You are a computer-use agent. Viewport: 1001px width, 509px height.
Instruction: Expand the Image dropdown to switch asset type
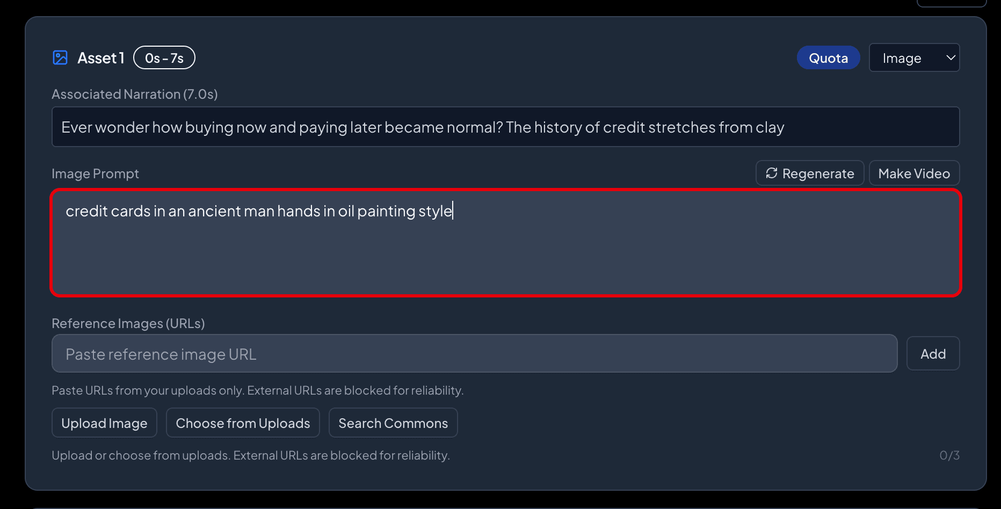point(913,57)
